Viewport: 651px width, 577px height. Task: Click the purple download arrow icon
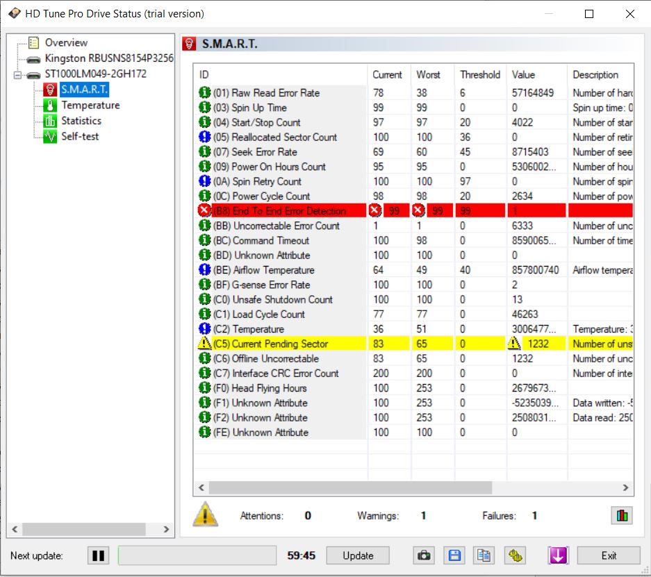[558, 555]
